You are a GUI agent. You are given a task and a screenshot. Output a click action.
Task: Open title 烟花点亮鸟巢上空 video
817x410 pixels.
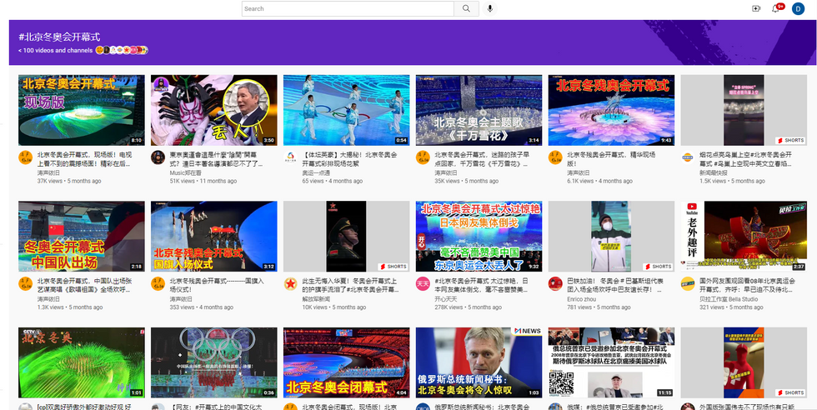point(745,159)
